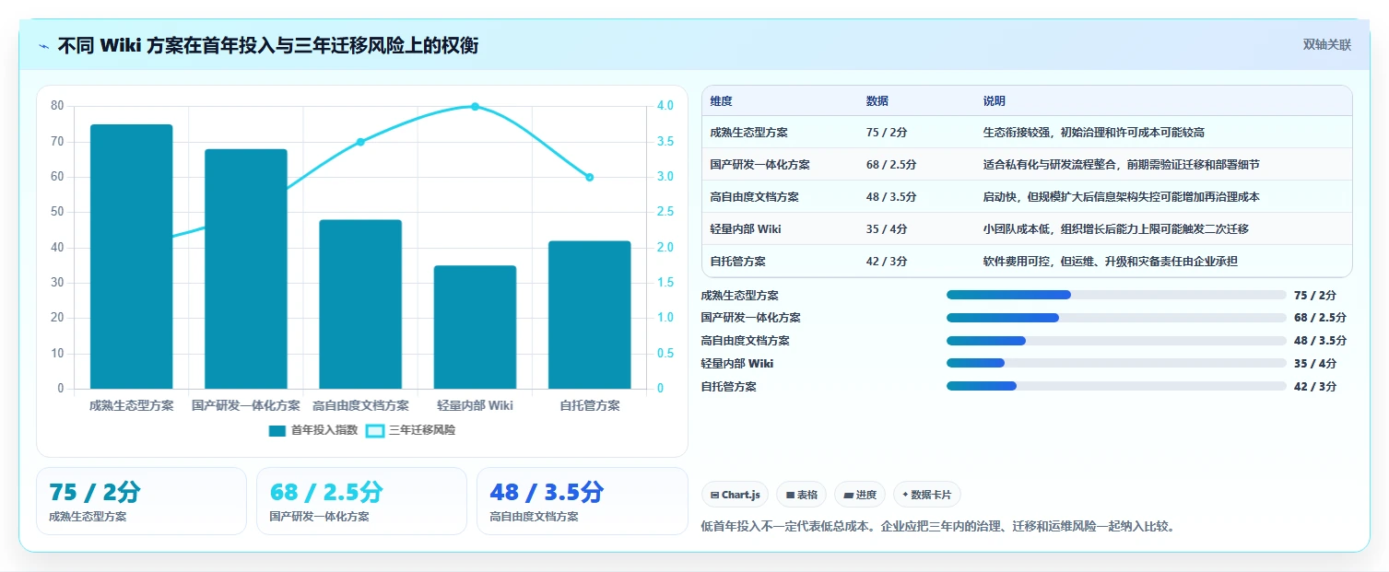Click the 自托管方案 x-axis label
Screen dimensions: 1389x572
[x=590, y=405]
